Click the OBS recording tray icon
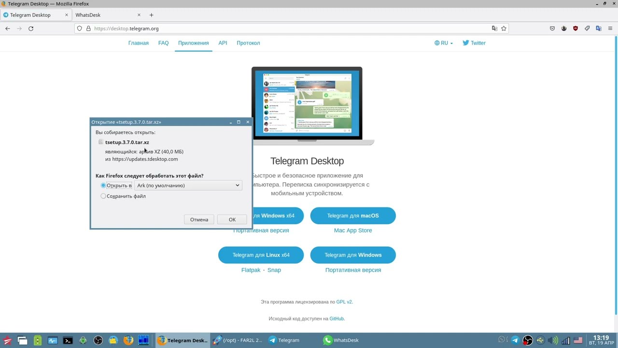Image resolution: width=618 pixels, height=348 pixels. [528, 340]
